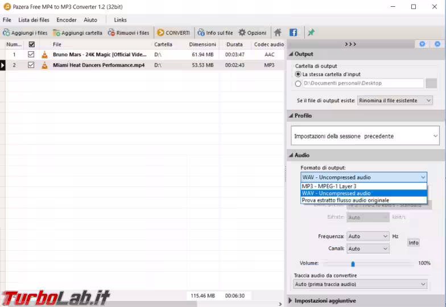Open the Rinomina il file esistente dropdown
Viewport: 446px width, 307px height.
point(395,100)
